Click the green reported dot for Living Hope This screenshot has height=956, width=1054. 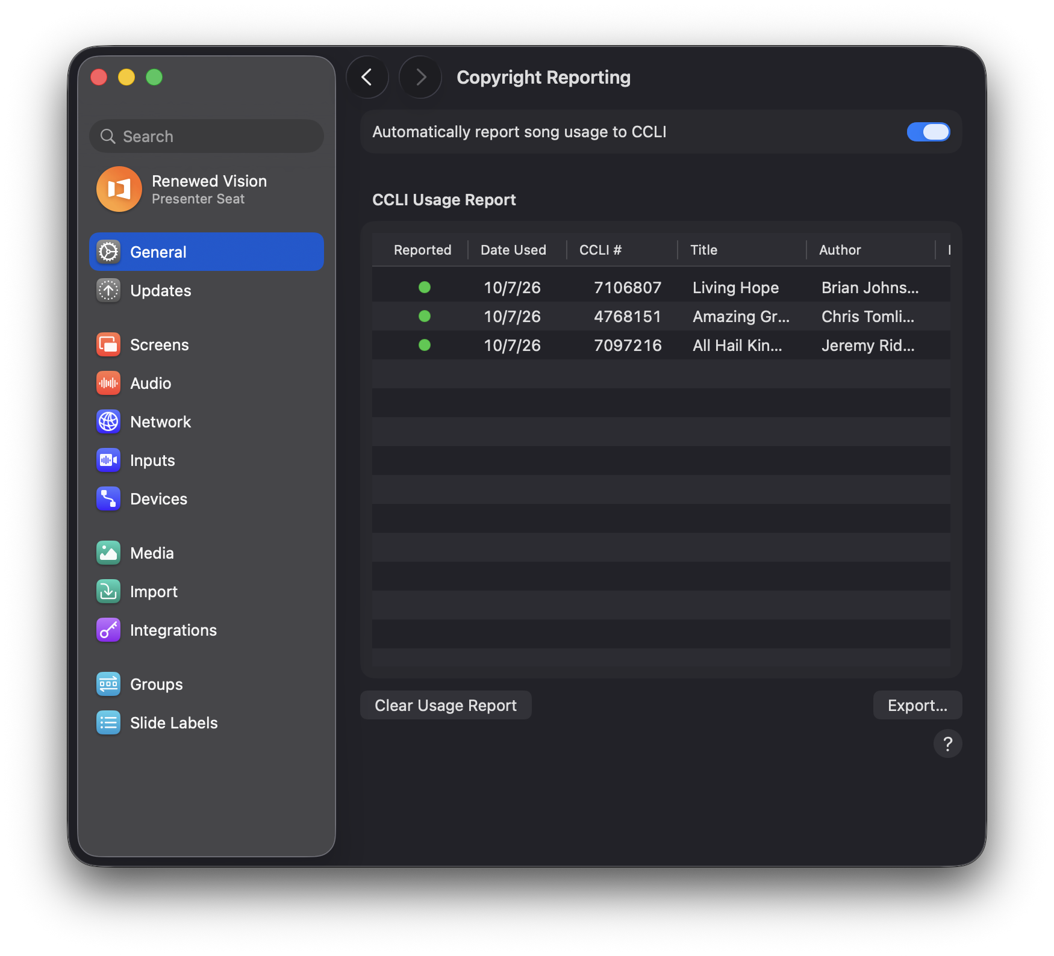click(x=425, y=287)
